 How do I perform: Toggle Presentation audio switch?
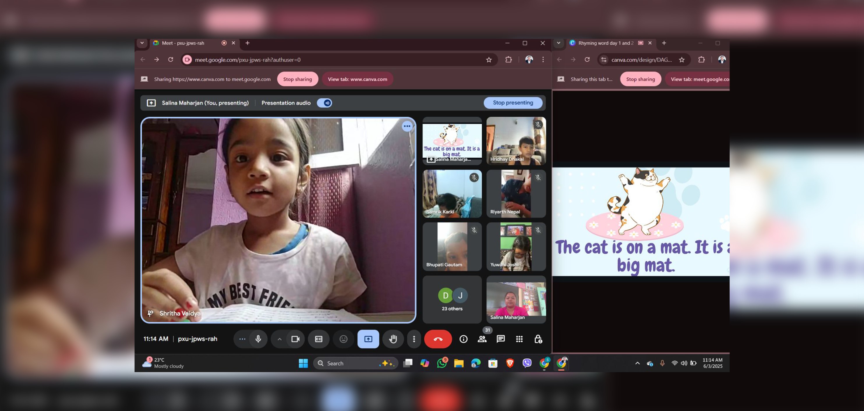[324, 103]
